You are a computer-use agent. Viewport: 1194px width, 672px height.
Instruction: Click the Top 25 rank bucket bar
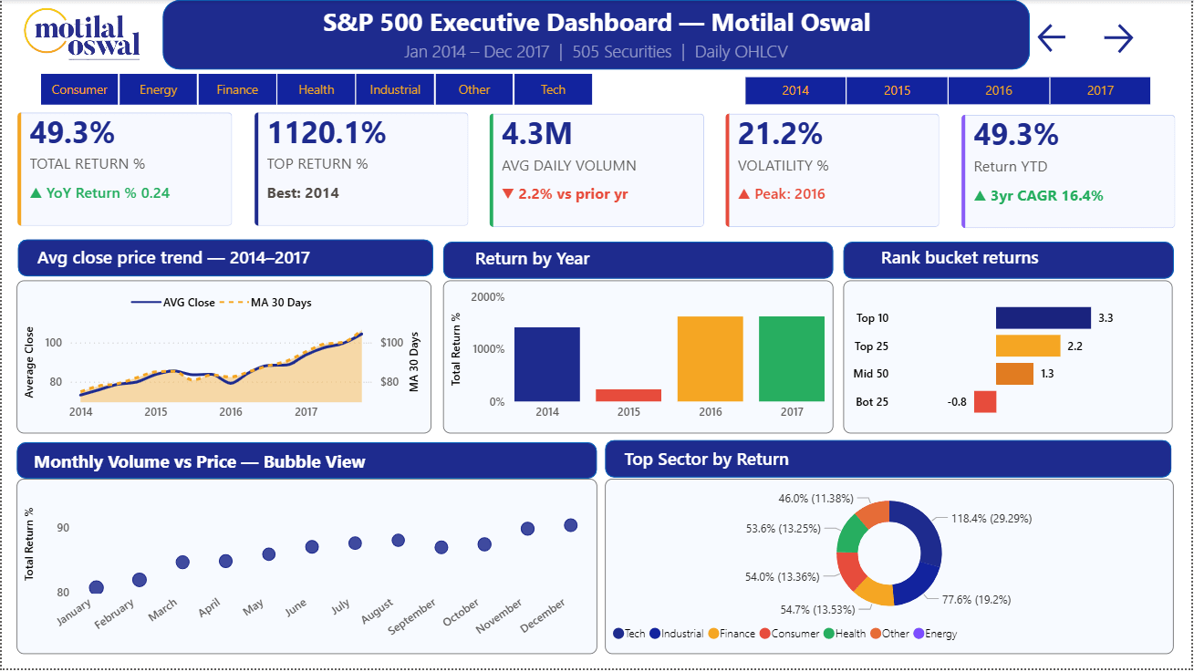[x=1028, y=346]
